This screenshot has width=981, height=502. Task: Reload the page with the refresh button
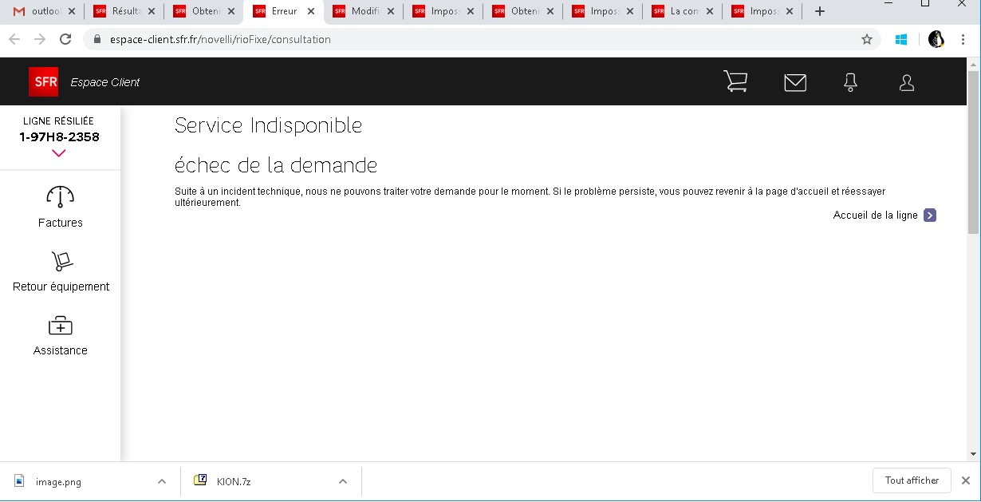point(65,39)
